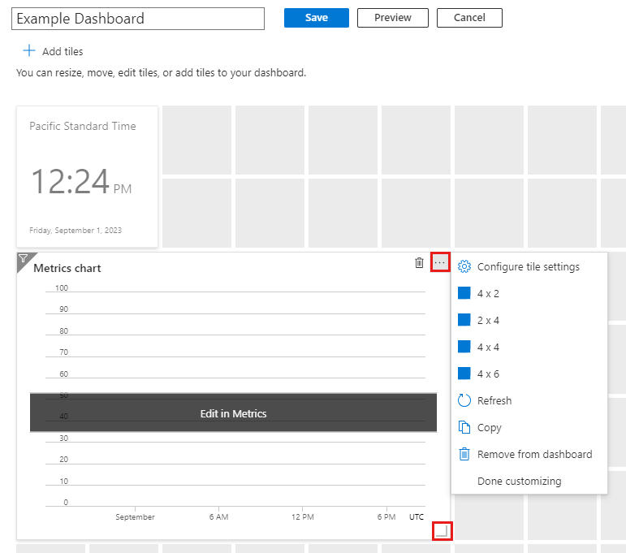Click the plus icon beside Add tiles

[x=29, y=51]
